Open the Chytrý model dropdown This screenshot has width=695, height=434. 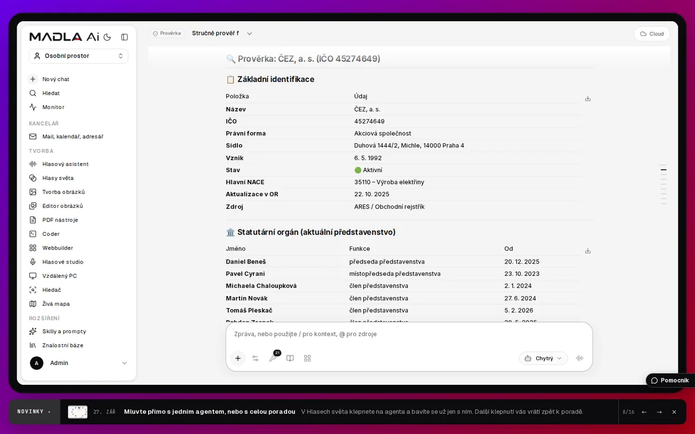(543, 358)
